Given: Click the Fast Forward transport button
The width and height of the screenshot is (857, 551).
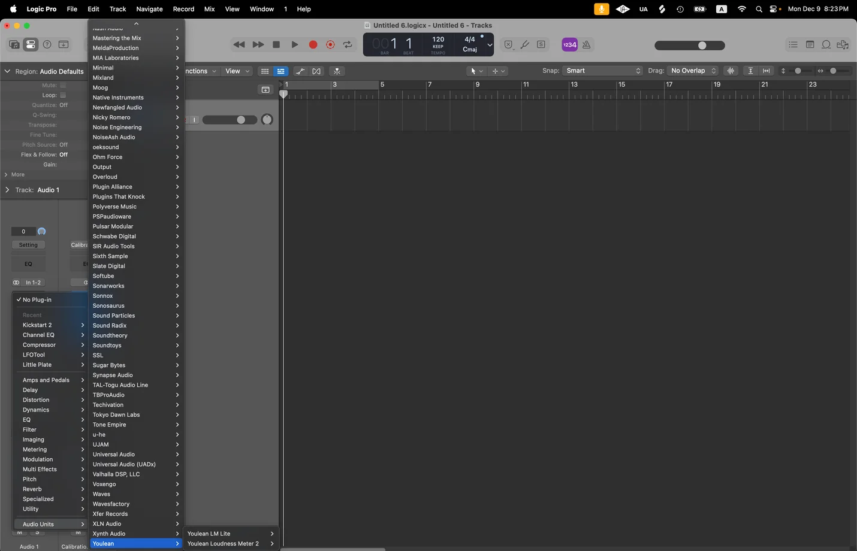Looking at the screenshot, I should tap(258, 45).
